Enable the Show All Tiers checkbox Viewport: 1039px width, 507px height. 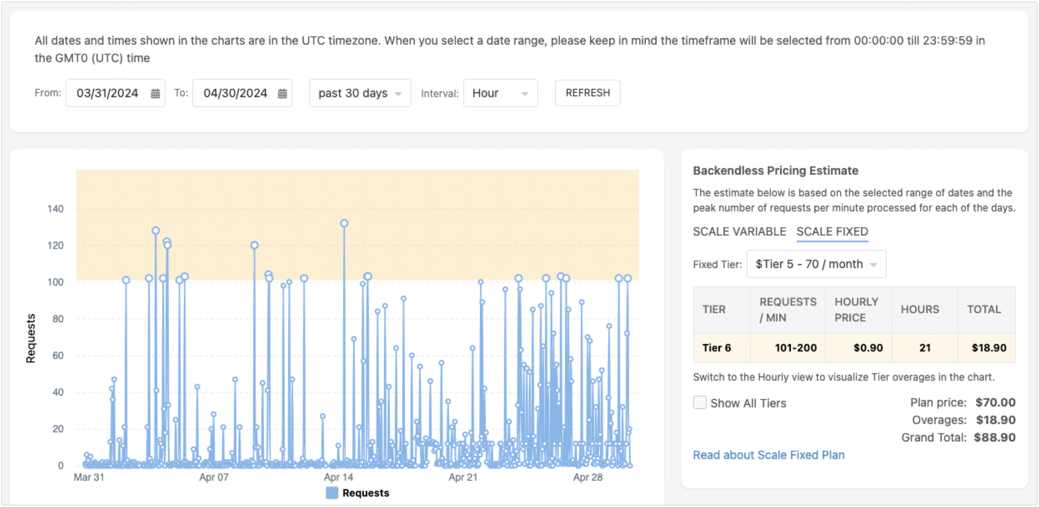[700, 403]
